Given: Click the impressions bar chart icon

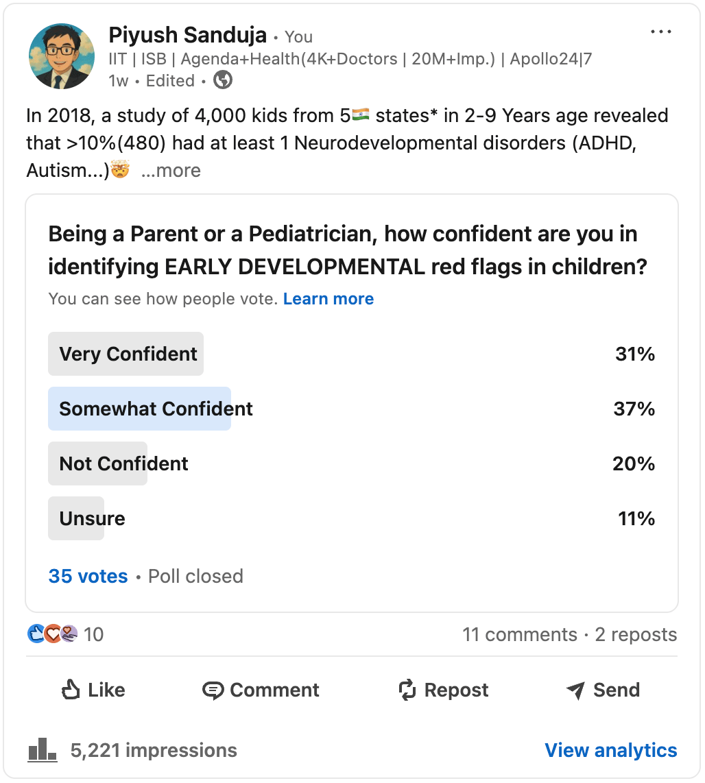Looking at the screenshot, I should (43, 750).
